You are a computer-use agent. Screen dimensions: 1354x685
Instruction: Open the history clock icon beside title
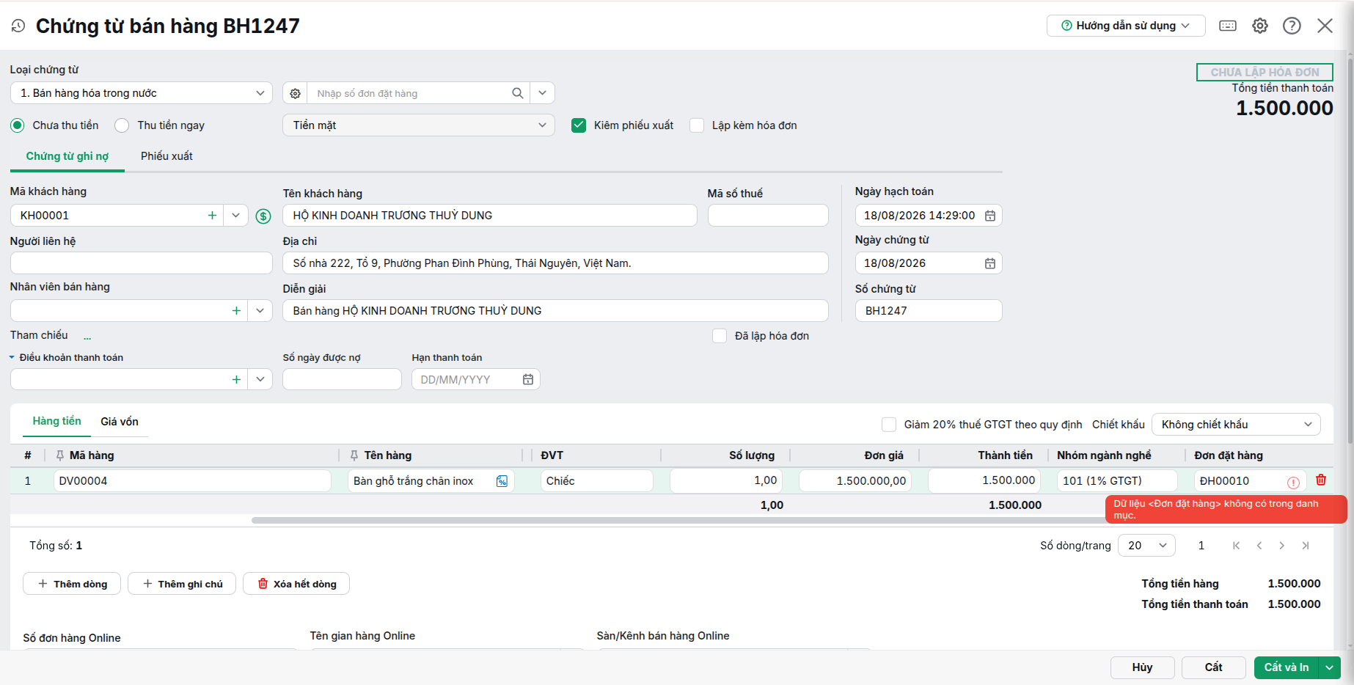click(x=18, y=26)
